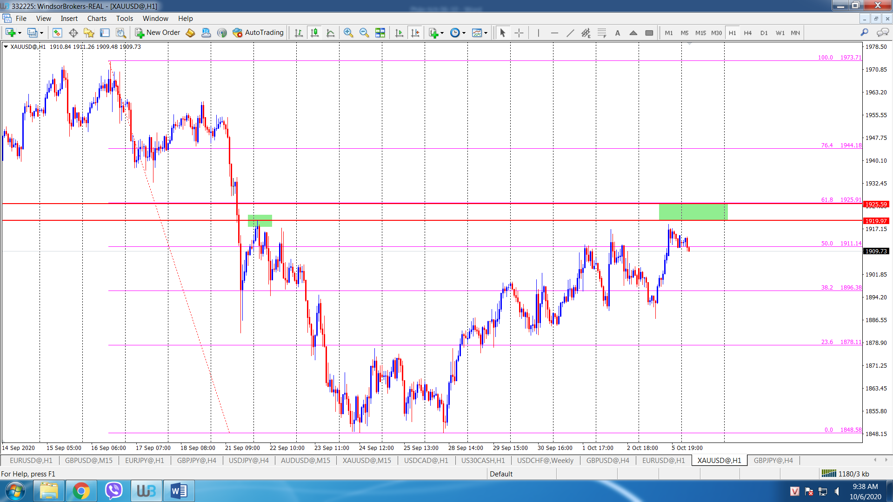The image size is (893, 502).
Task: Open Viber from the taskbar
Action: click(113, 491)
